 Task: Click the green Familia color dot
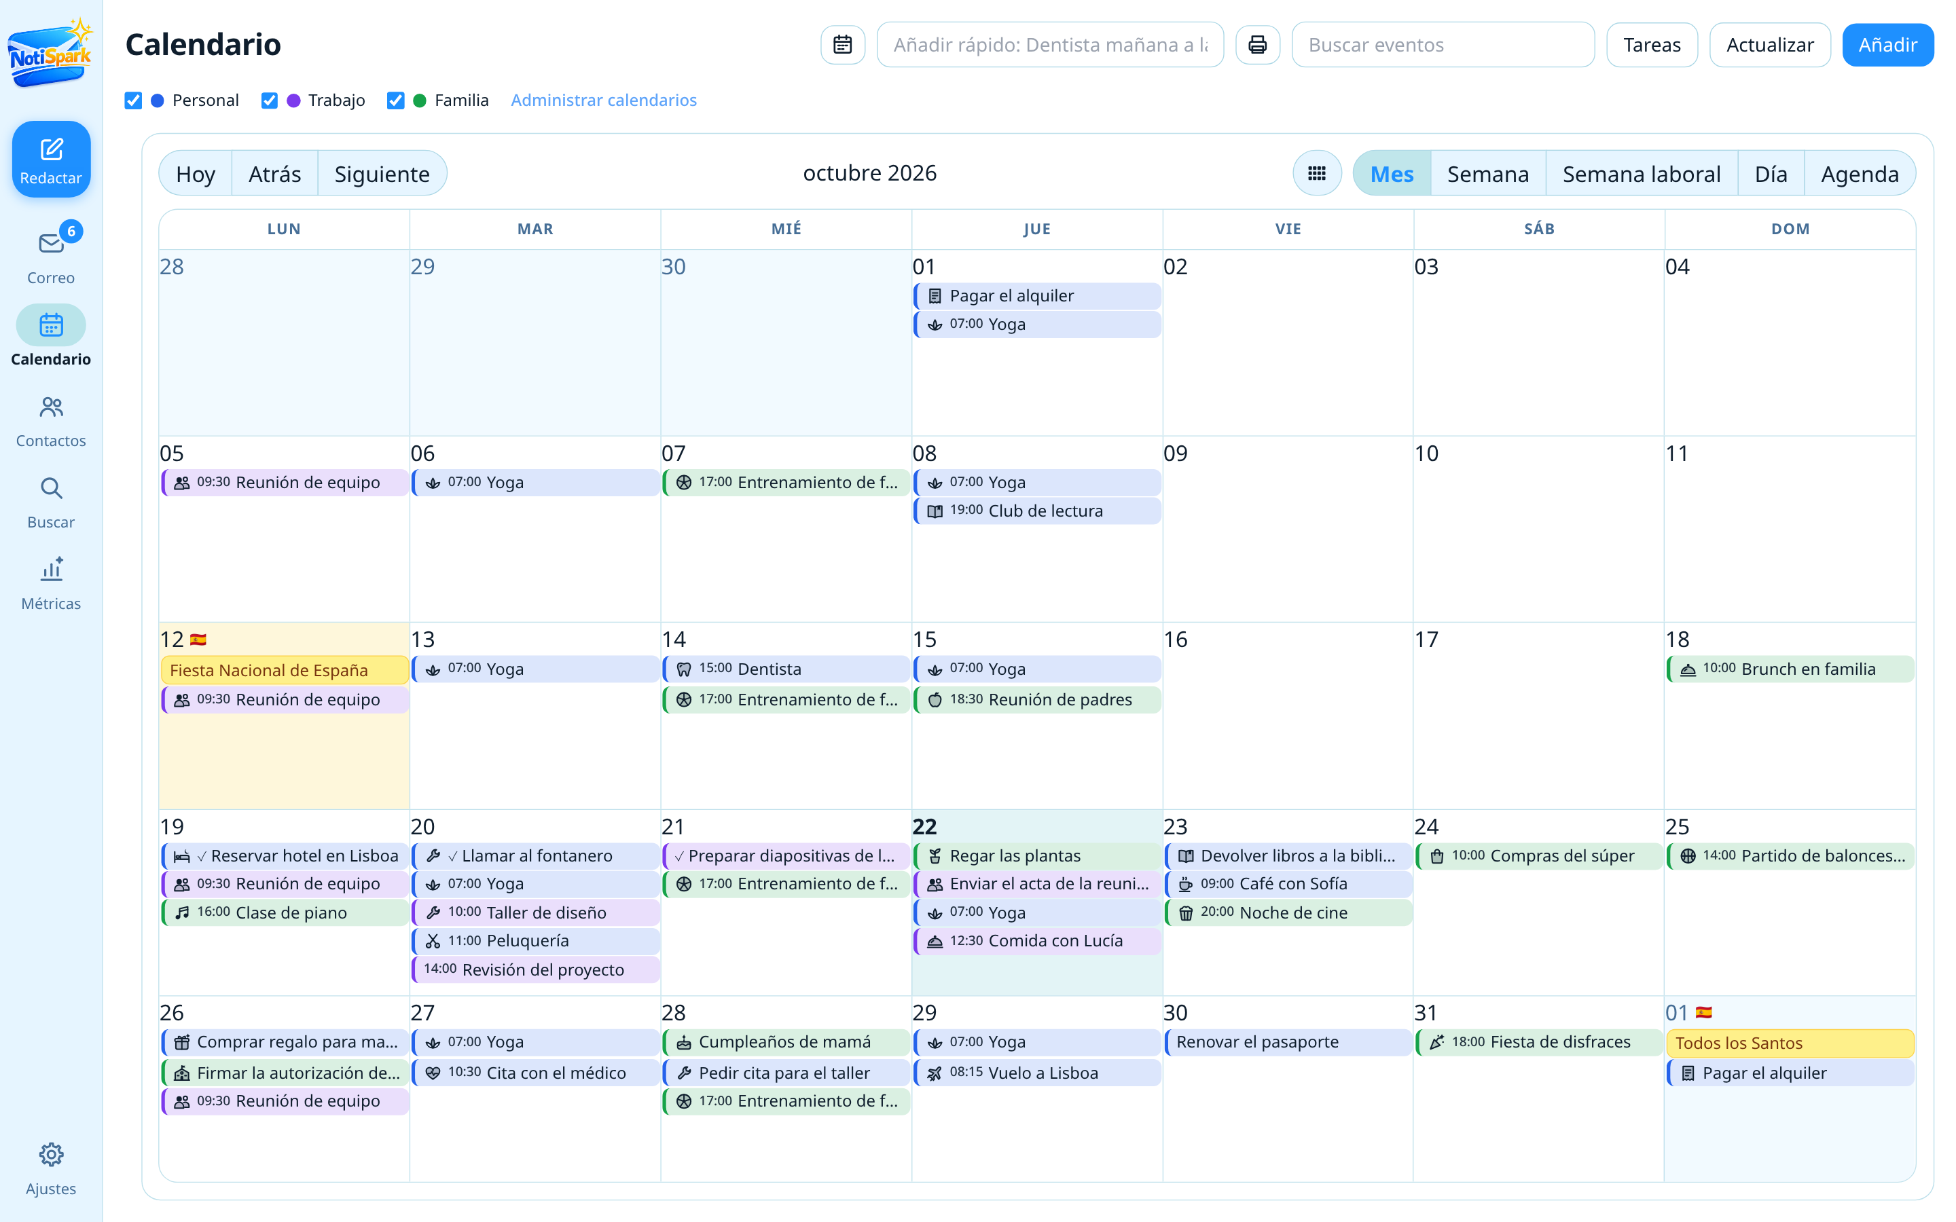coord(420,100)
